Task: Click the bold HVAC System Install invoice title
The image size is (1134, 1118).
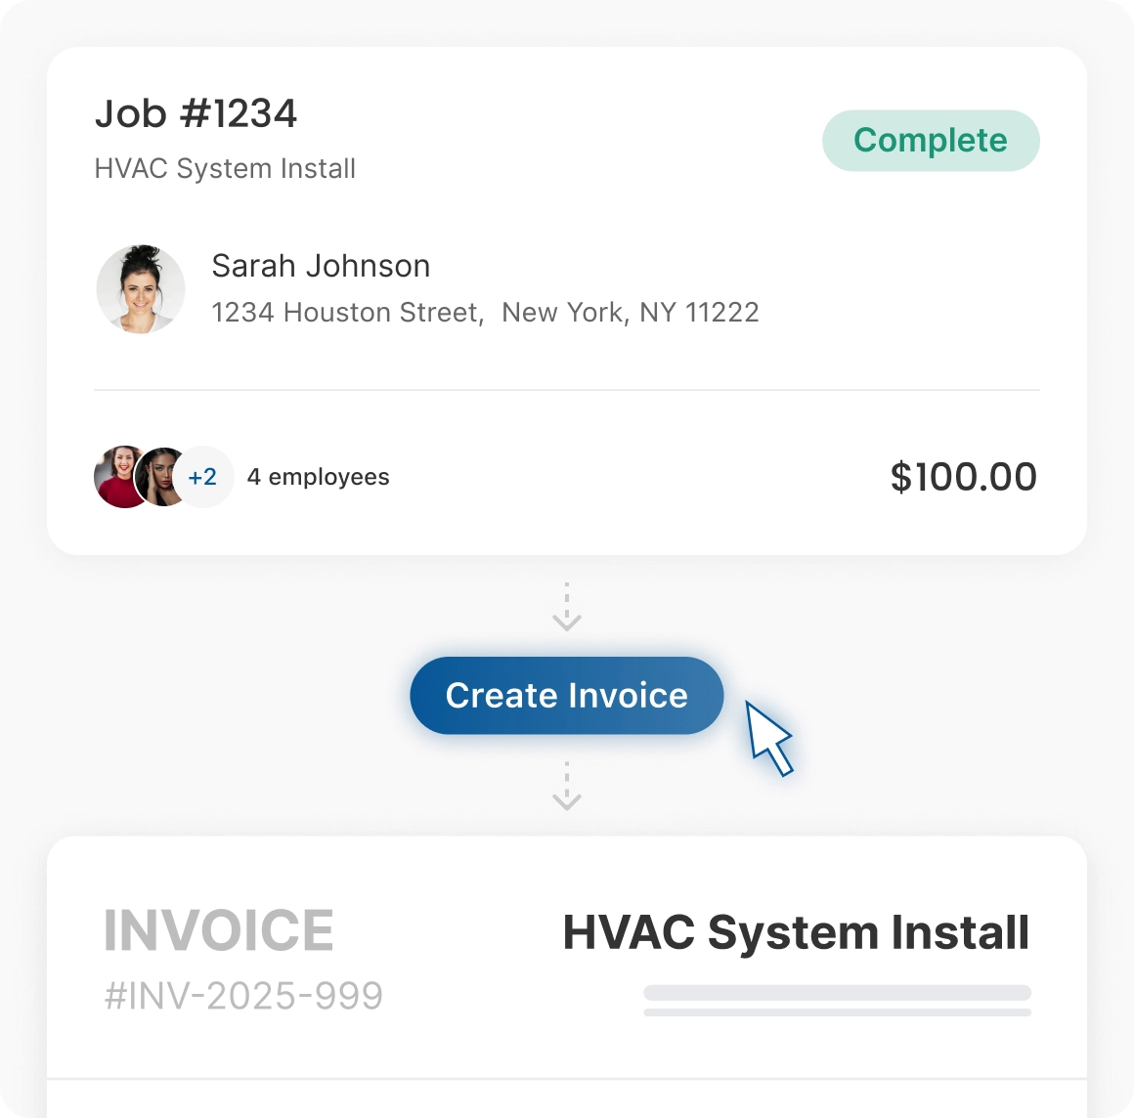Action: [x=796, y=932]
